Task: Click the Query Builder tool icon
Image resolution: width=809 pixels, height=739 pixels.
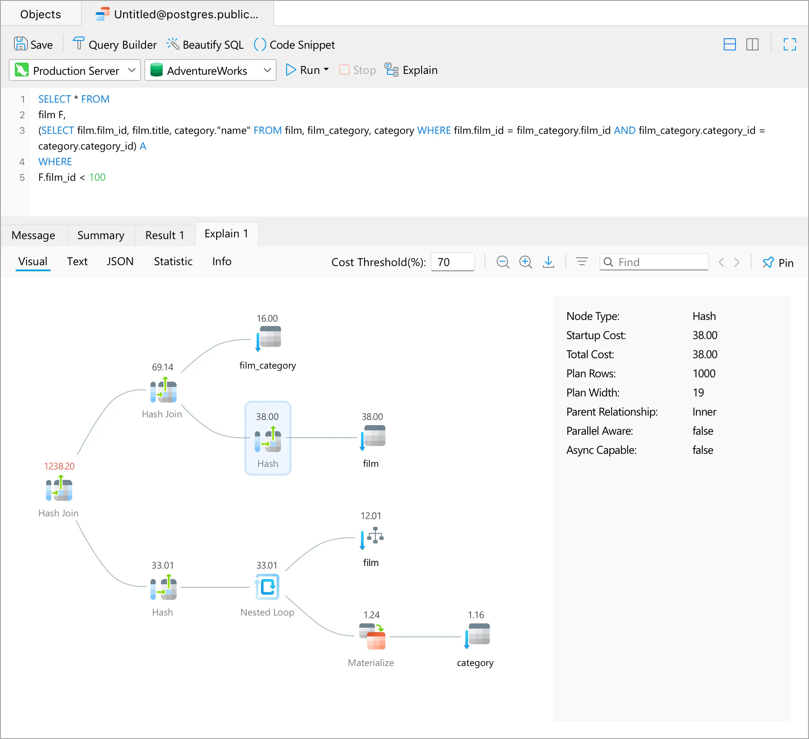Action: 79,43
